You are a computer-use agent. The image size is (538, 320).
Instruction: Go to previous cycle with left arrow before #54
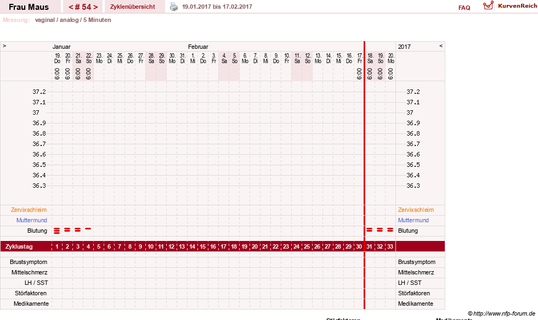tap(71, 7)
